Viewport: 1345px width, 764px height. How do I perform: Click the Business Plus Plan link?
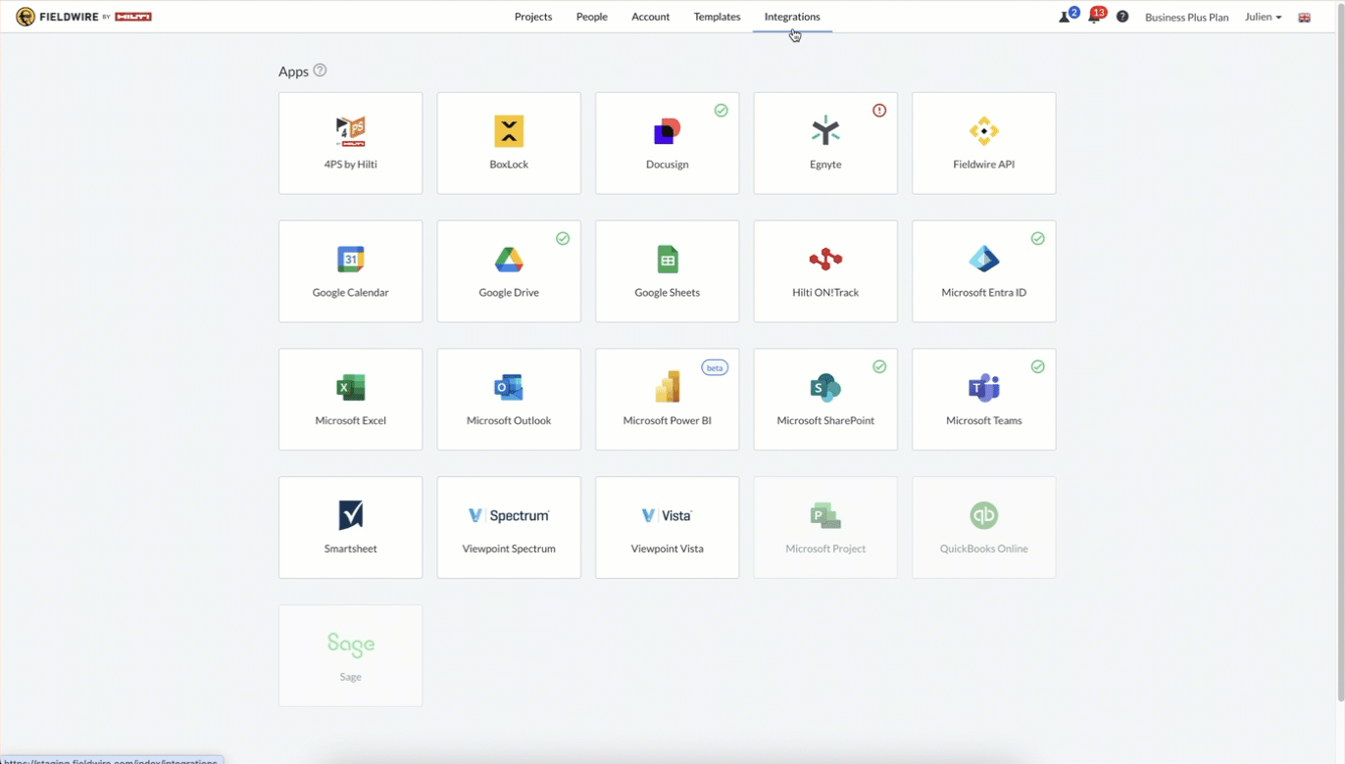coord(1186,18)
